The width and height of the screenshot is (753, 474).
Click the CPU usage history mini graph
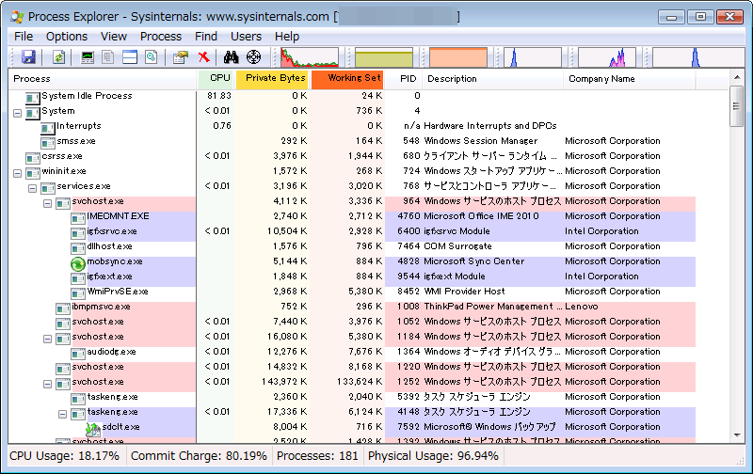tap(310, 57)
